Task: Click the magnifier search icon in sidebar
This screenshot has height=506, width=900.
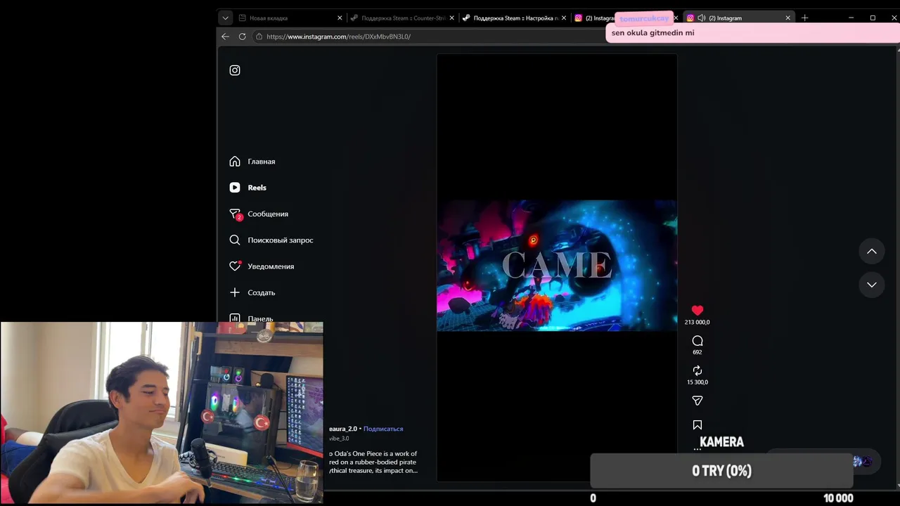Action: coord(235,240)
